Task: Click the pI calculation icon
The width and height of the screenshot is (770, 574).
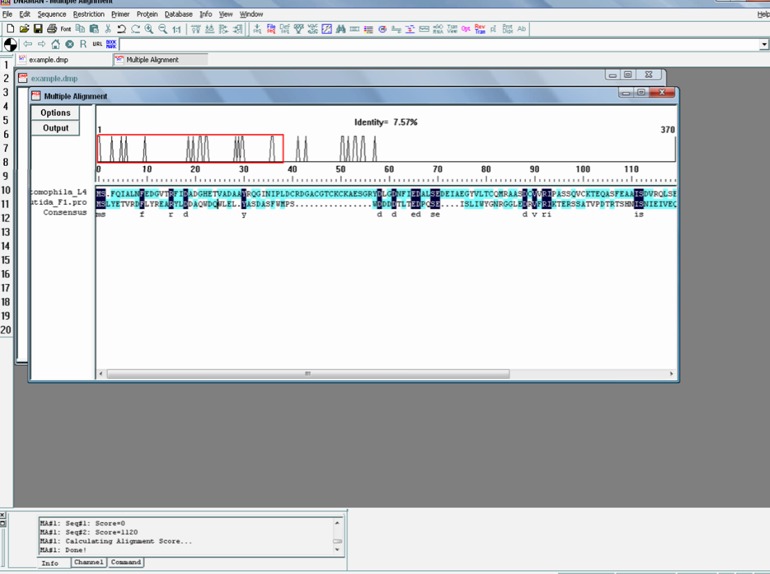Action: click(493, 29)
